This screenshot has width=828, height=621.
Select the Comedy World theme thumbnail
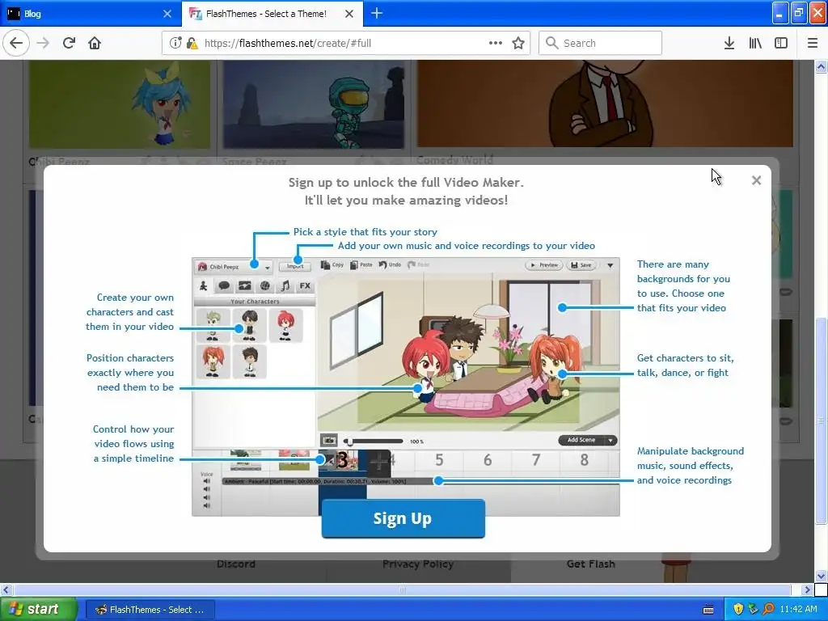pos(605,103)
